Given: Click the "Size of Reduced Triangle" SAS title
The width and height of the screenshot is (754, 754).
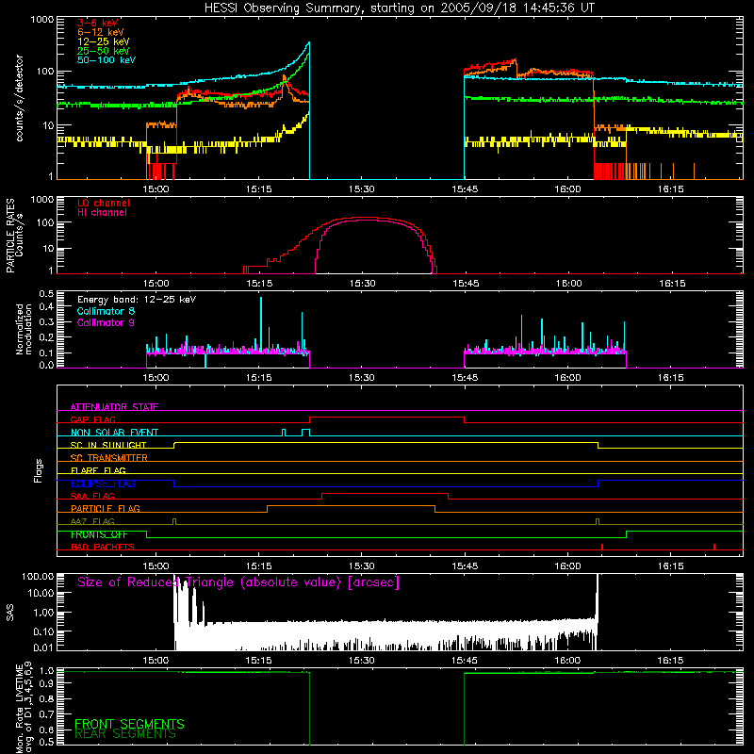Looking at the screenshot, I should 238,582.
